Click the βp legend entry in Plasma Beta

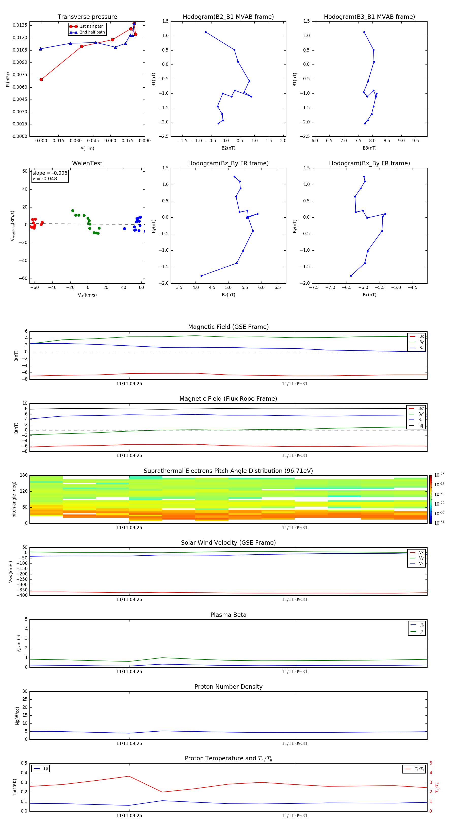[417, 625]
